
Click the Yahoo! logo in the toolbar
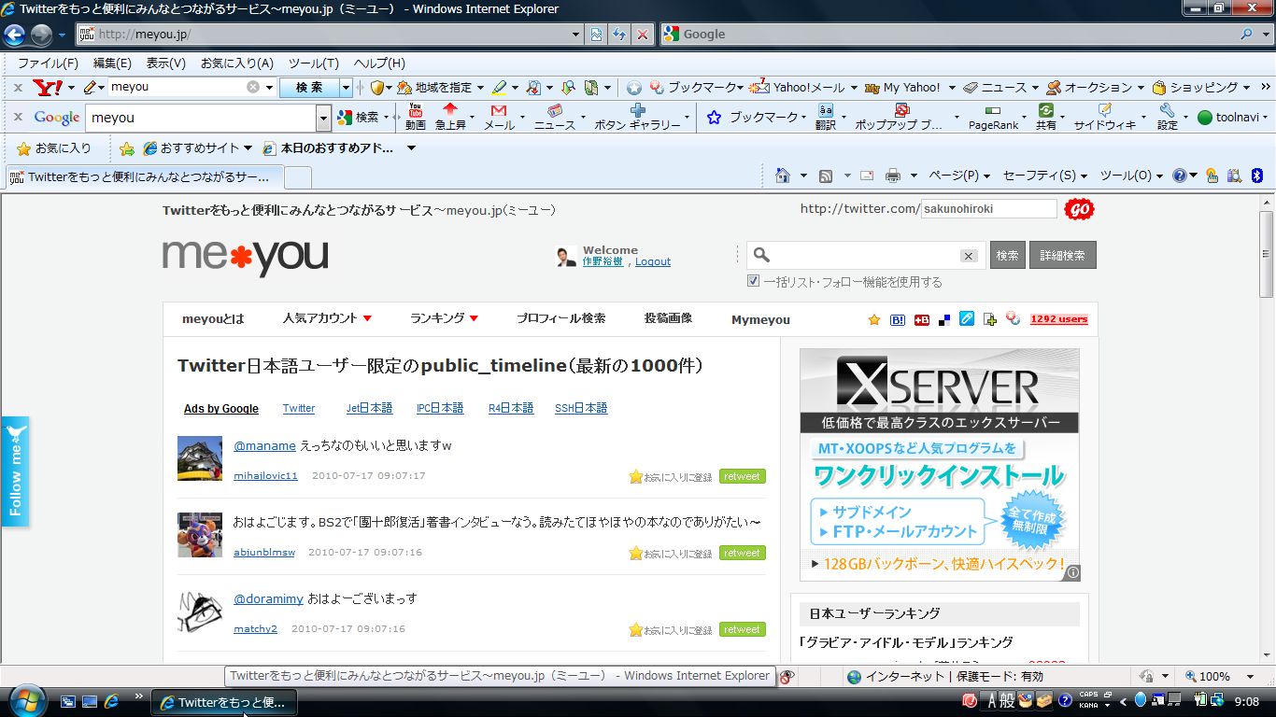(x=47, y=87)
